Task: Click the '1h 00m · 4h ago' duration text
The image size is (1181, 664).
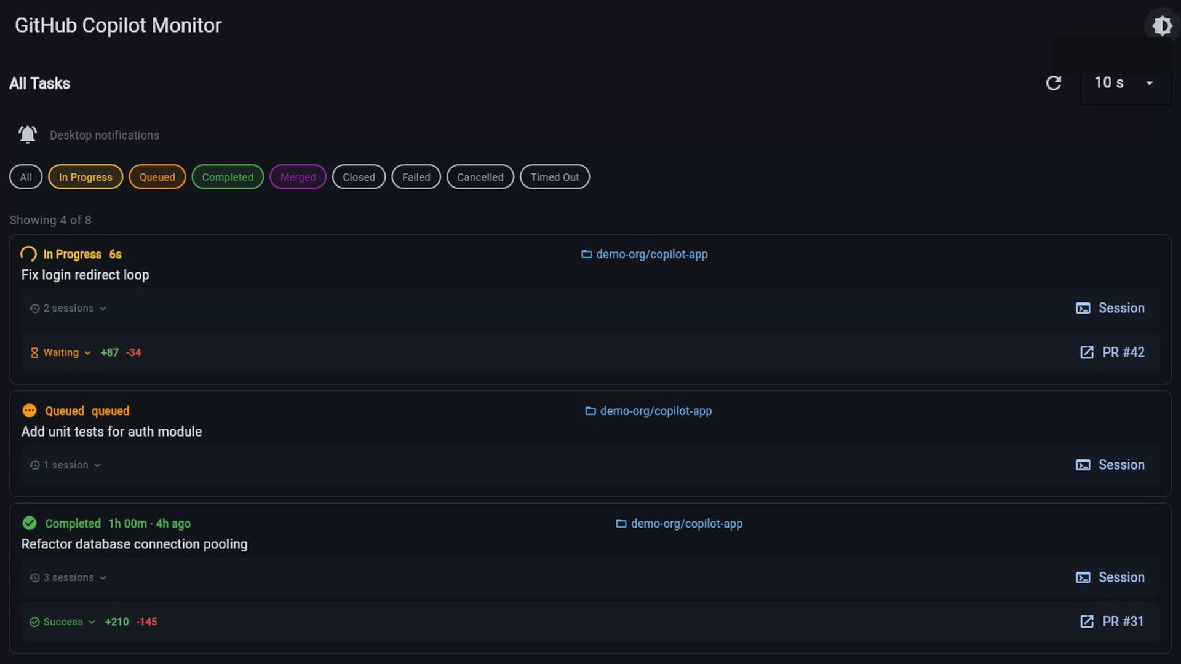Action: click(x=149, y=523)
